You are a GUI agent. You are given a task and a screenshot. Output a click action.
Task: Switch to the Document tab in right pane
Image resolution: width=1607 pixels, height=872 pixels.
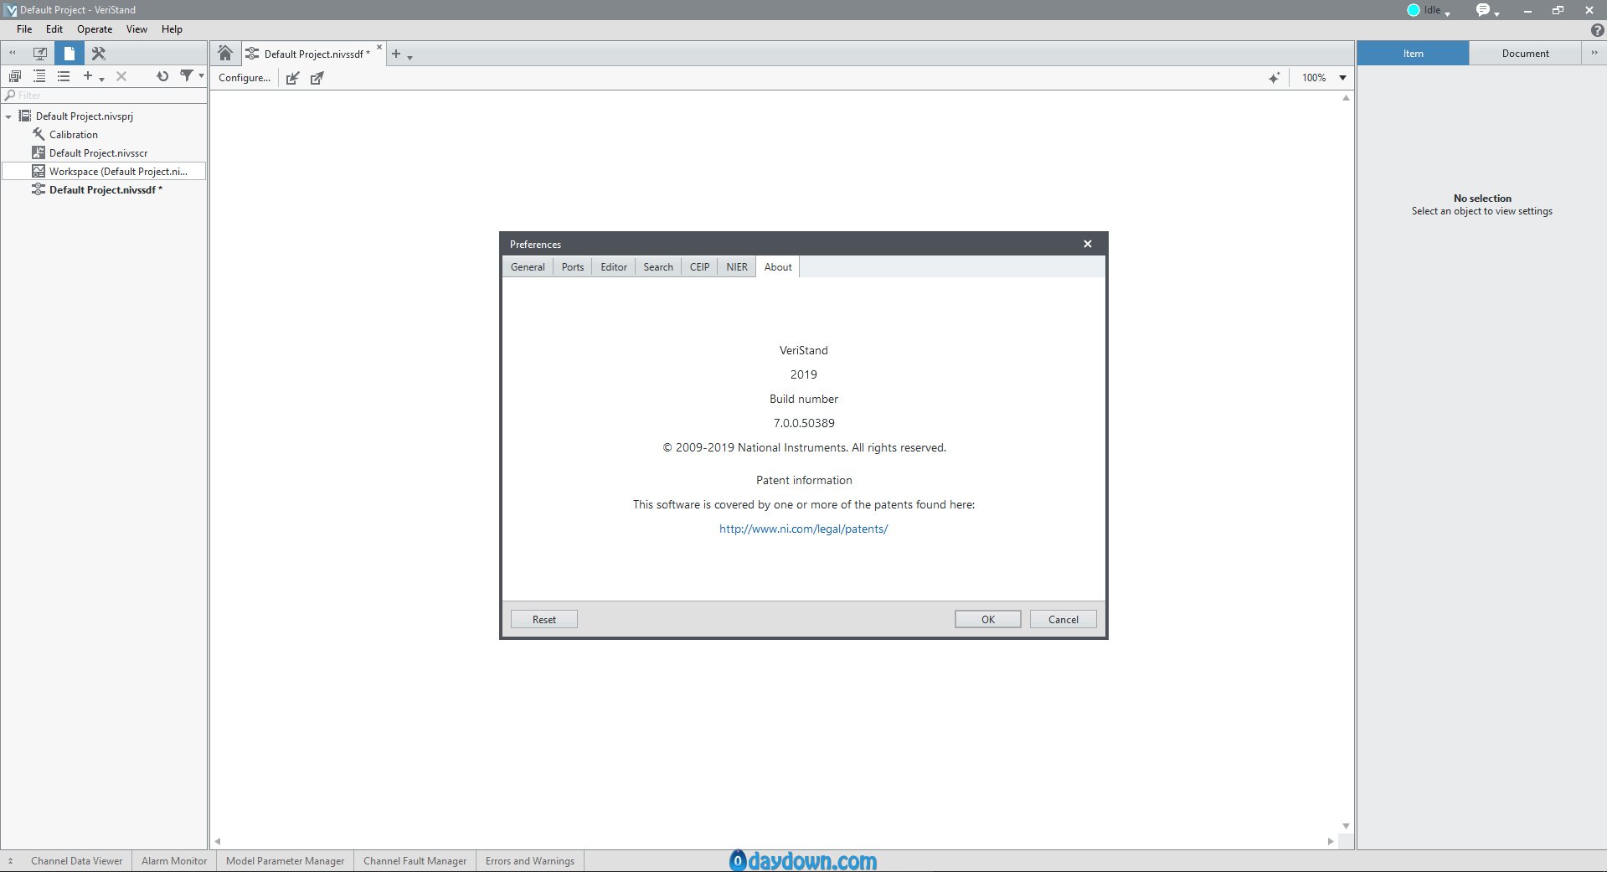pyautogui.click(x=1525, y=54)
